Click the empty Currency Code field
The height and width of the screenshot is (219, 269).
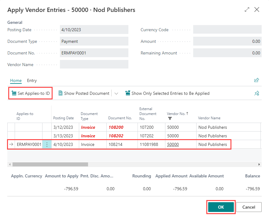point(227,30)
